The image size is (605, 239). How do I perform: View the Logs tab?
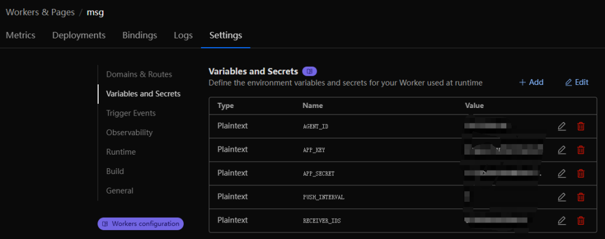(x=183, y=35)
